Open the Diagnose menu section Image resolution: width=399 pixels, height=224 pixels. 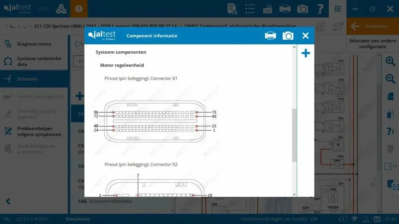(x=34, y=43)
